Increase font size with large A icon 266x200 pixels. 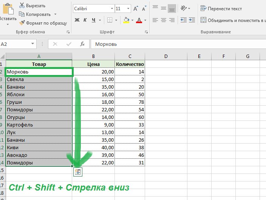tap(136, 8)
